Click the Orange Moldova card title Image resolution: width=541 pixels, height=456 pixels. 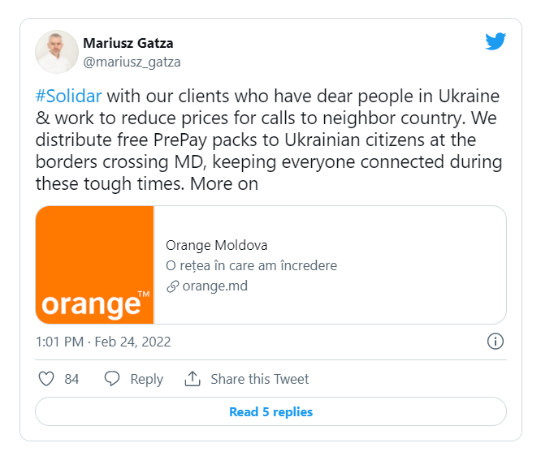pyautogui.click(x=216, y=245)
